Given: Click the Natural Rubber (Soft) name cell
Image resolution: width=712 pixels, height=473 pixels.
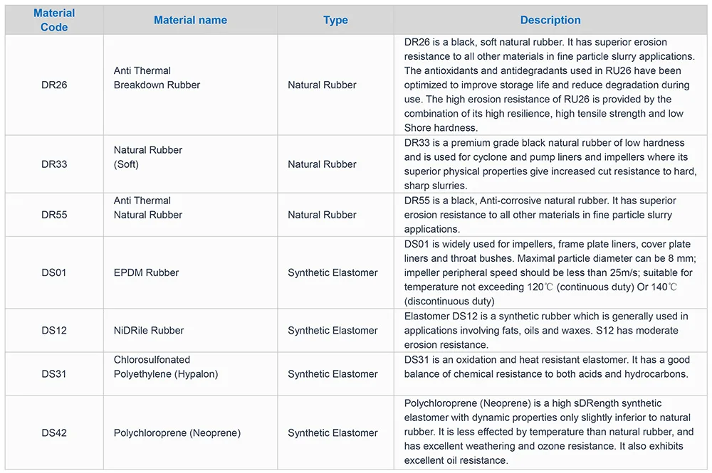Looking at the screenshot, I should [148, 157].
